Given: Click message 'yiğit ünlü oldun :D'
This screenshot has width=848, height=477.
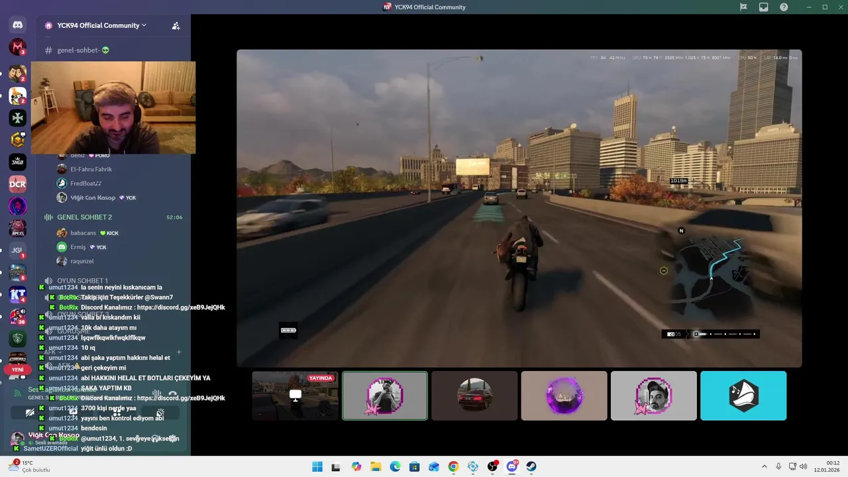Looking at the screenshot, I should [106, 449].
